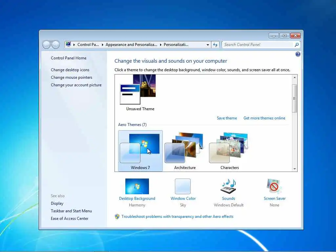Image resolution: width=336 pixels, height=252 pixels.
Task: Click the shield icon next to Troubleshoot
Action: click(x=117, y=217)
